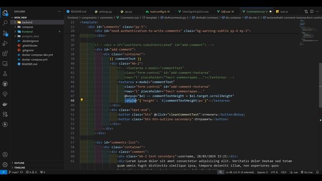
Task: Switch to settings.py editor tab
Action: click(105, 12)
